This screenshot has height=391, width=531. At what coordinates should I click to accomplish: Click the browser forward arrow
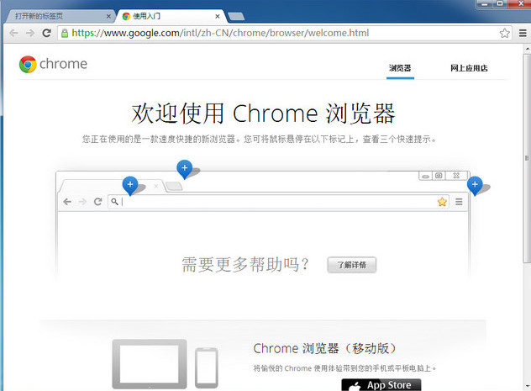point(30,33)
